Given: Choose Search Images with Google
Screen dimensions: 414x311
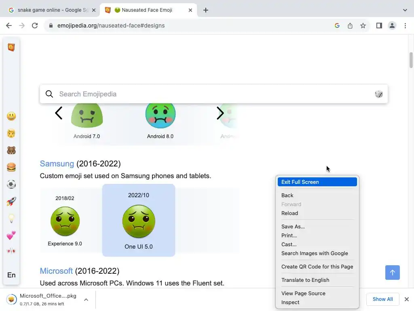Looking at the screenshot, I should 317,253.
